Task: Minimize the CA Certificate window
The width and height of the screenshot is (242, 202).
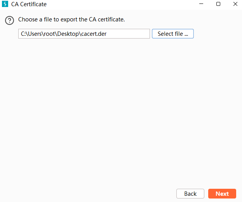Action: pyautogui.click(x=201, y=4)
